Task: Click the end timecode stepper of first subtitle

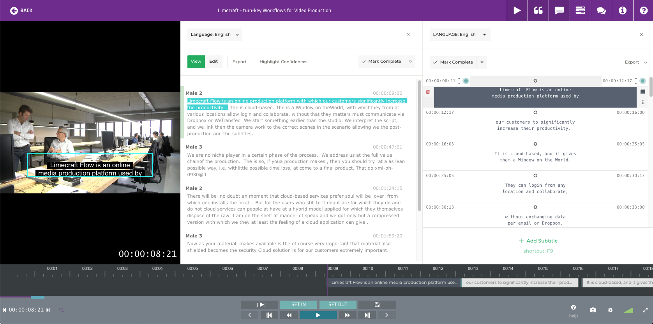Action: (636, 81)
